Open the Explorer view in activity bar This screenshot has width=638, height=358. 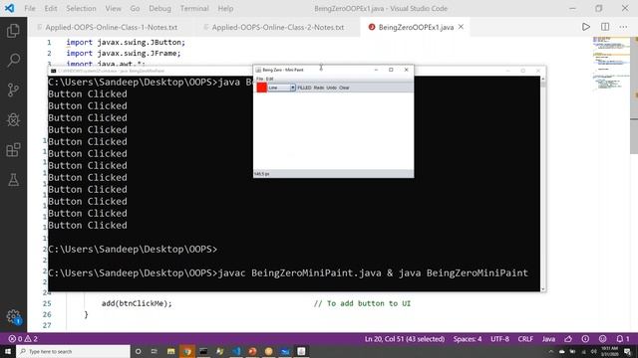click(x=13, y=31)
